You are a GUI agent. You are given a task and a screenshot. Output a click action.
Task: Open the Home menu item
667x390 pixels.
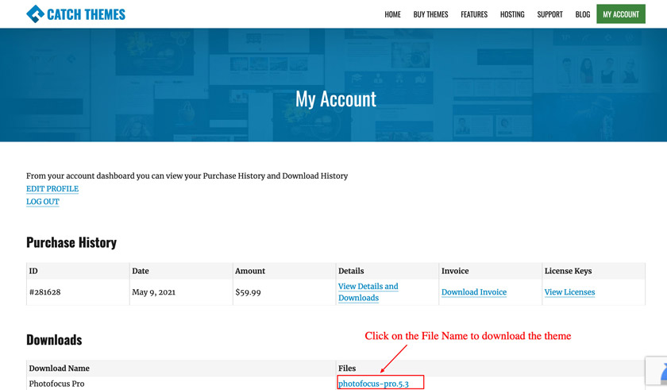tap(392, 14)
